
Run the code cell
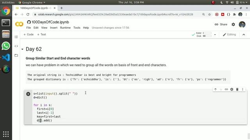pyautogui.click(x=28, y=94)
